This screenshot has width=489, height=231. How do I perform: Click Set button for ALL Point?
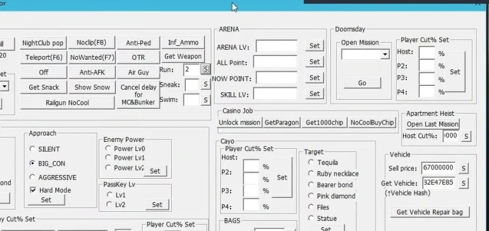(315, 62)
